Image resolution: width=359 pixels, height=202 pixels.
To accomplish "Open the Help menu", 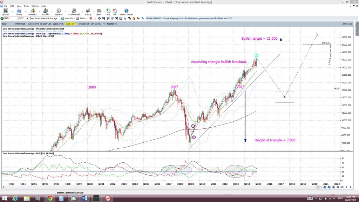I will coord(43,6).
